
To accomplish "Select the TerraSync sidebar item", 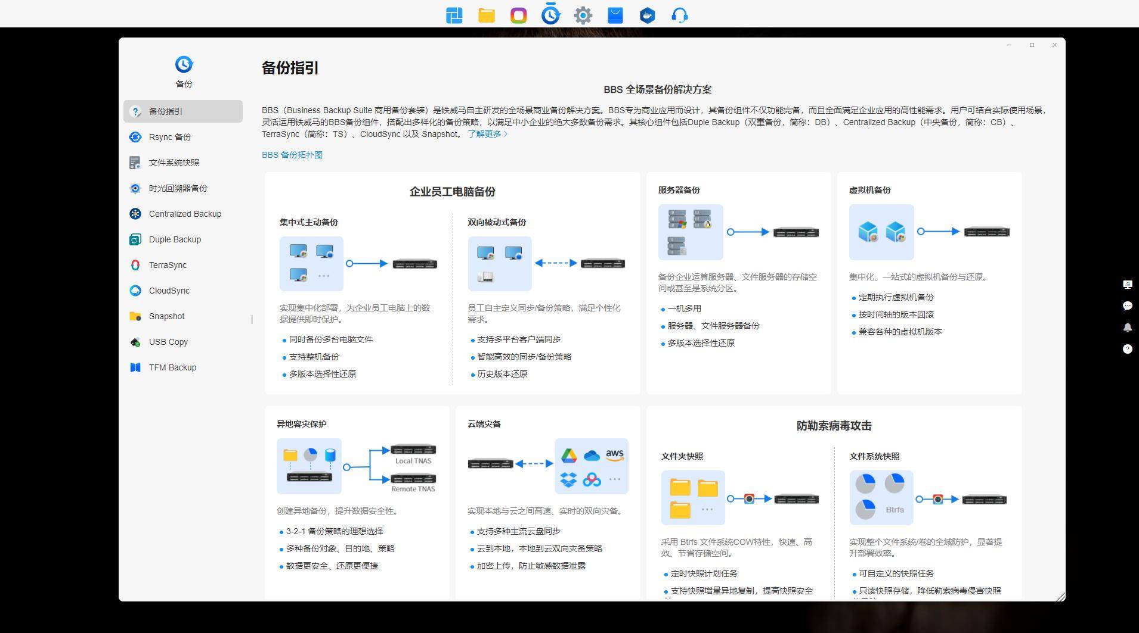I will (168, 265).
